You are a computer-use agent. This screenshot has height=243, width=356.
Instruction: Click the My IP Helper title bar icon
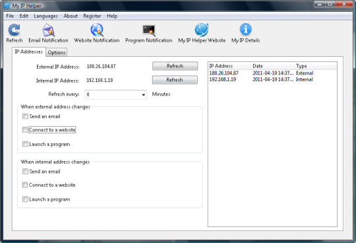[x=7, y=5]
